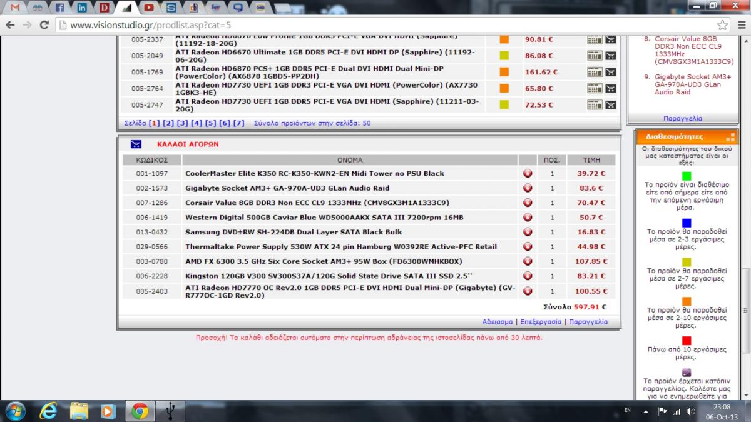Add HD6870 PCS+ 161.62 € to cart
The image size is (751, 422).
(x=611, y=72)
